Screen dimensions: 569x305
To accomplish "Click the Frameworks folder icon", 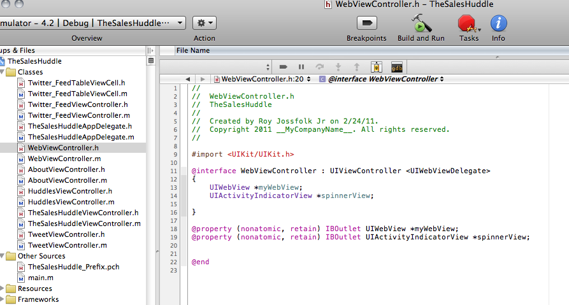I will tap(11, 299).
